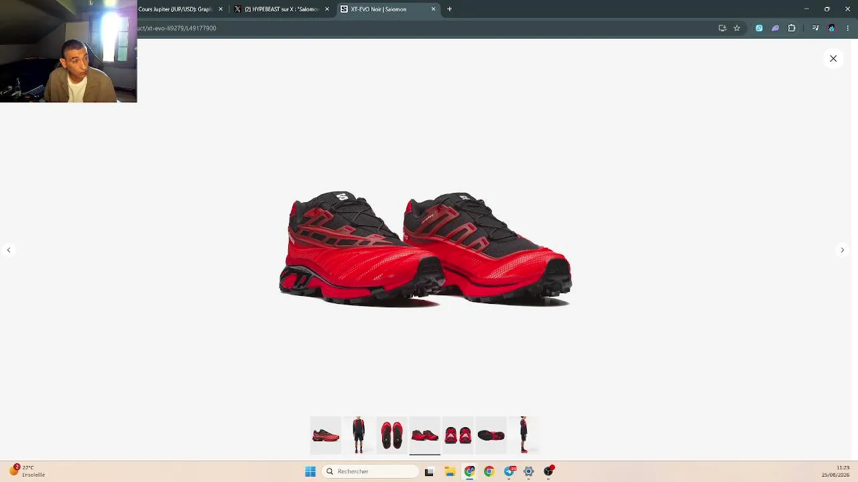This screenshot has width=858, height=482.
Task: Open the Chrome profile avatar
Action: 832,28
